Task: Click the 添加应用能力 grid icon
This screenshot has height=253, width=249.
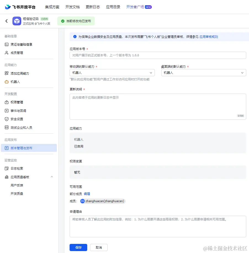Action: click(x=7, y=73)
